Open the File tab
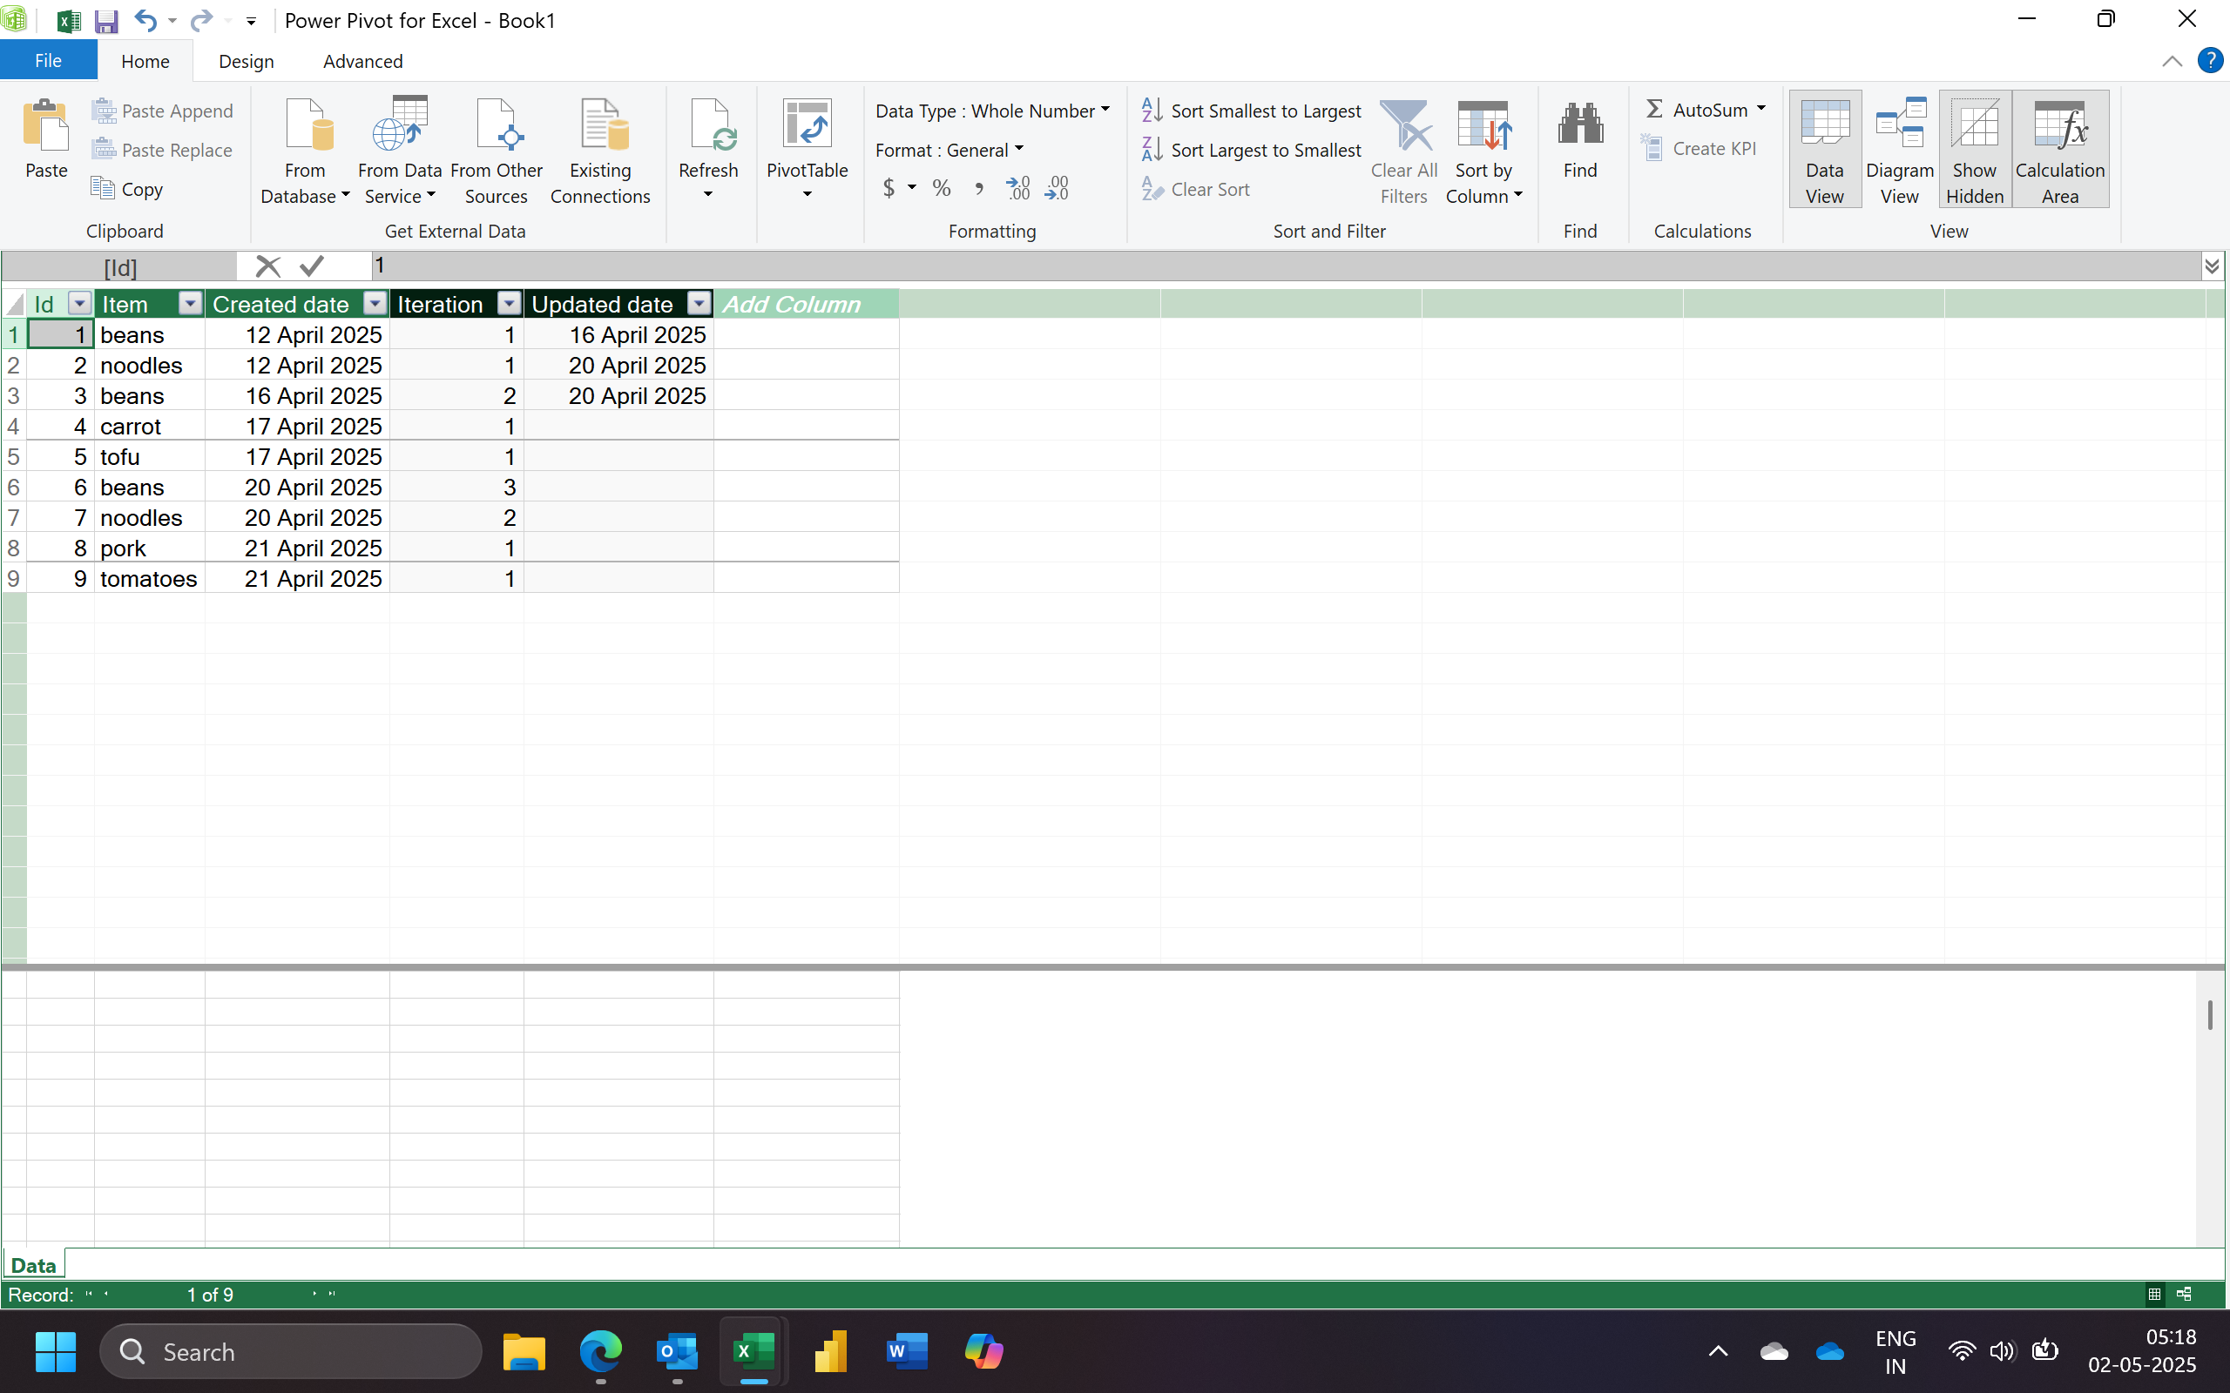This screenshot has height=1393, width=2230. coord(48,61)
